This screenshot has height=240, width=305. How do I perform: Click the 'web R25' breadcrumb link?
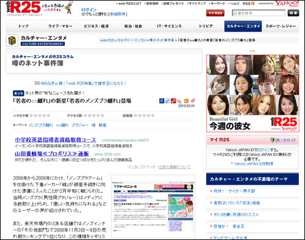click(107, 40)
